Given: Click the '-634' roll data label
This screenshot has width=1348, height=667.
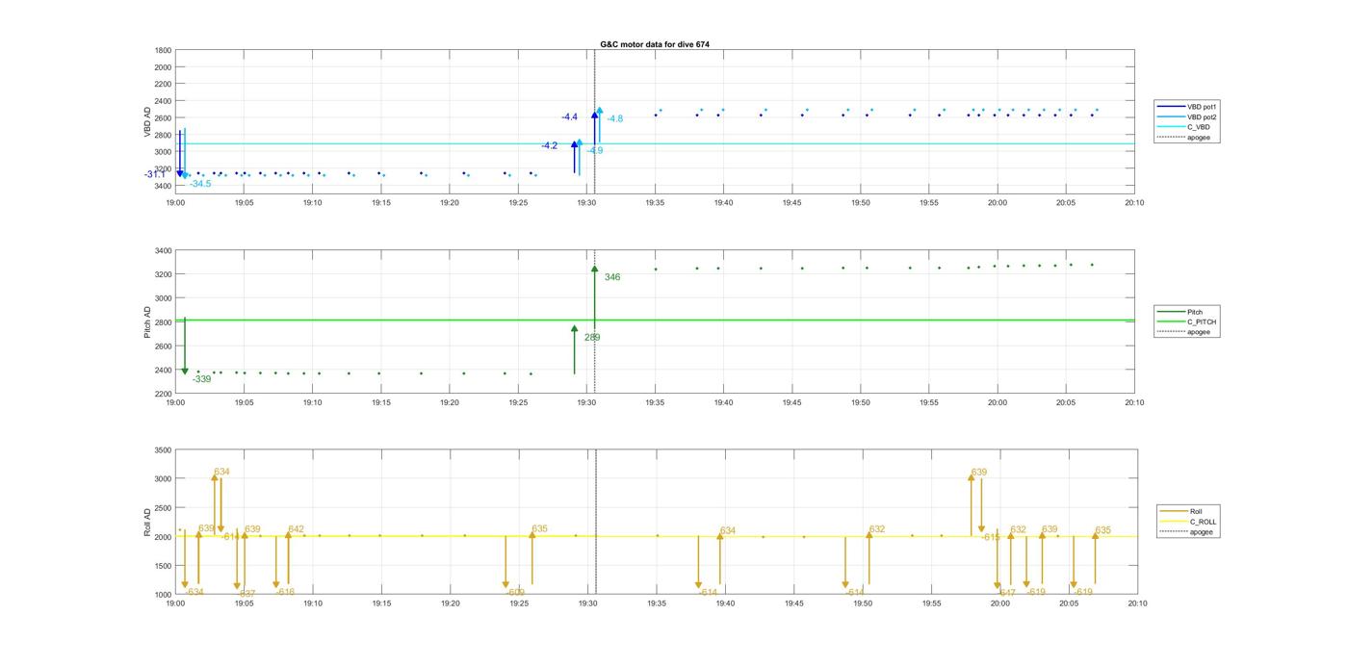Looking at the screenshot, I should click(x=194, y=592).
